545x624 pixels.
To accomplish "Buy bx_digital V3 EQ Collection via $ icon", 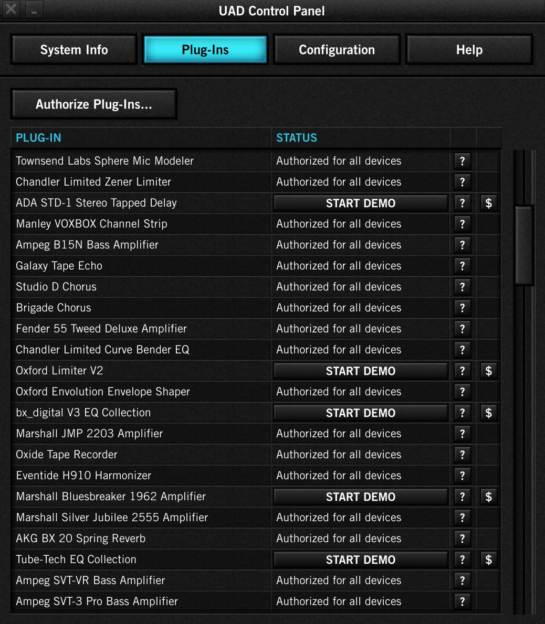I will [x=489, y=413].
